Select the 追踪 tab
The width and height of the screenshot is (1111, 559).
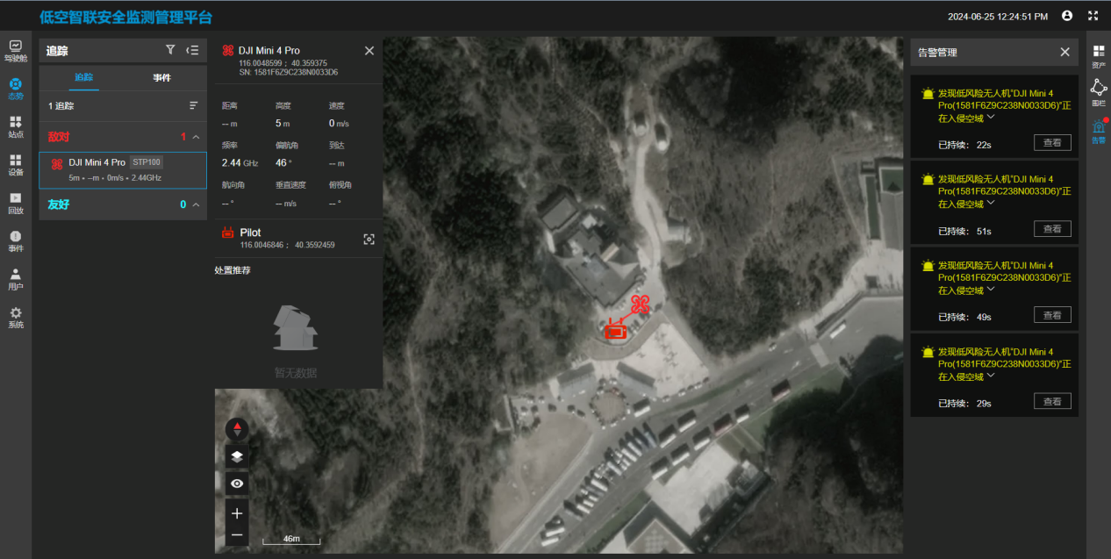pyautogui.click(x=84, y=78)
